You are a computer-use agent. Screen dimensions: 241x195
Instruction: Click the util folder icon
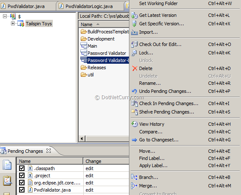(84, 75)
